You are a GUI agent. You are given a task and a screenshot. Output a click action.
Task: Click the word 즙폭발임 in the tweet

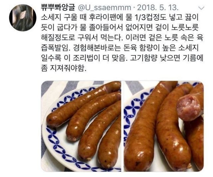tap(55, 48)
